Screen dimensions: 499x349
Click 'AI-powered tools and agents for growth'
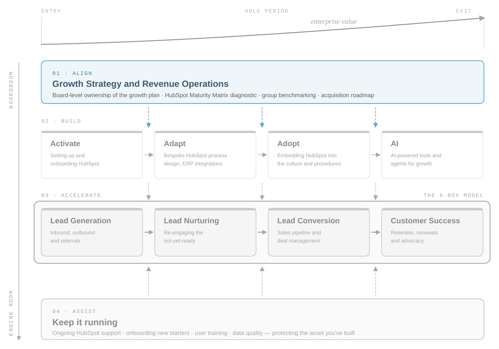click(x=416, y=160)
